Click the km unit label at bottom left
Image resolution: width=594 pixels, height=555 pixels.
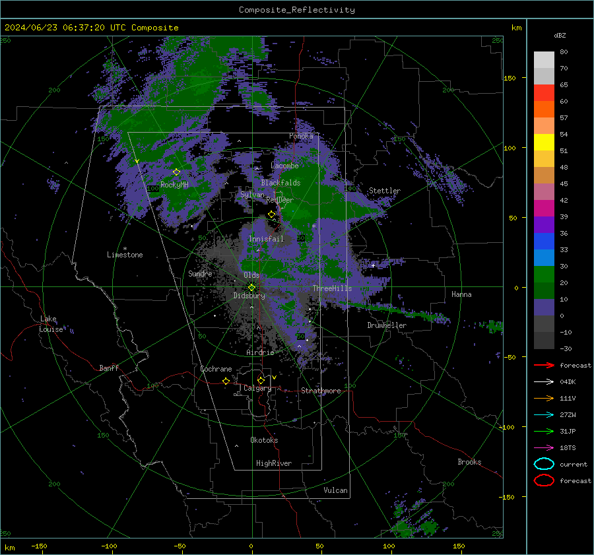[x=9, y=548]
